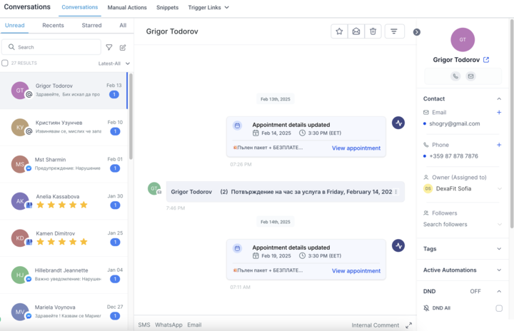This screenshot has width=514, height=331.
Task: Click the funnel filter icon beside search
Action: [x=109, y=47]
